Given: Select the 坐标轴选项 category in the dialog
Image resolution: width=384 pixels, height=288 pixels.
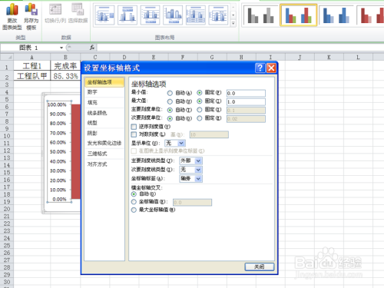Looking at the screenshot, I should tap(104, 82).
